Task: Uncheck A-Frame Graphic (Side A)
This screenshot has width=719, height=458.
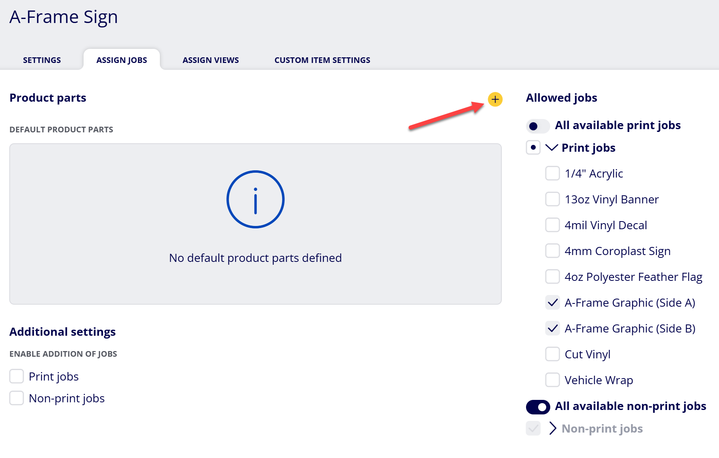Action: [x=552, y=302]
